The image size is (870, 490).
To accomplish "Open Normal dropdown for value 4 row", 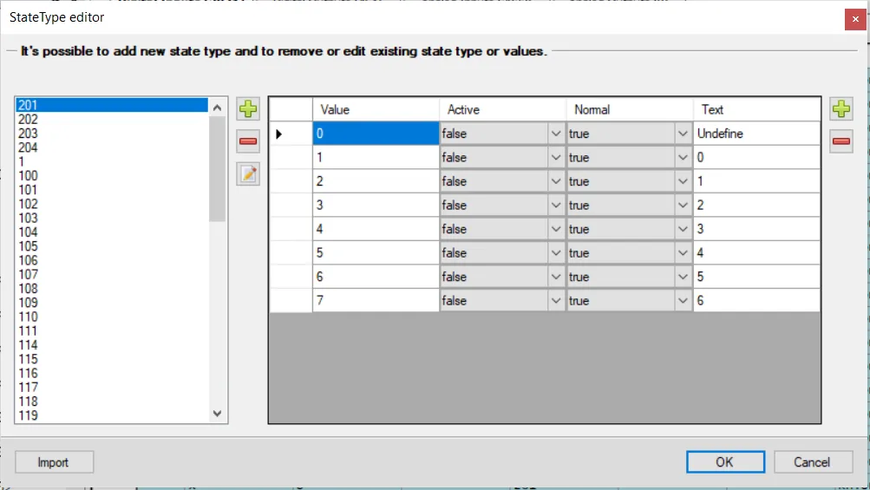I will (683, 229).
